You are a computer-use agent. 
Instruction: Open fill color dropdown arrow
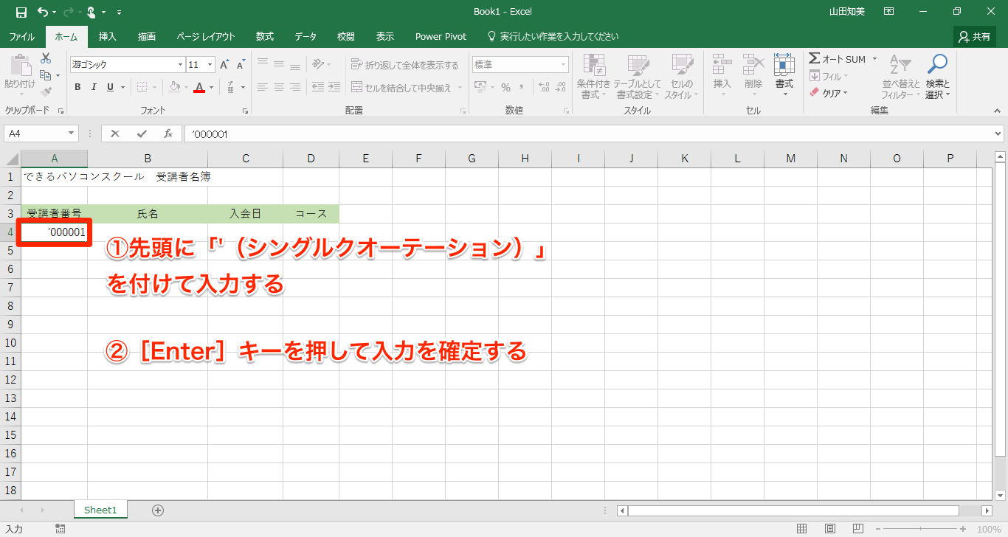[x=186, y=87]
